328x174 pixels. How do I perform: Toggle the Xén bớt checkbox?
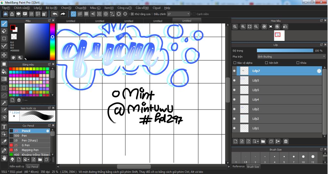(266, 63)
